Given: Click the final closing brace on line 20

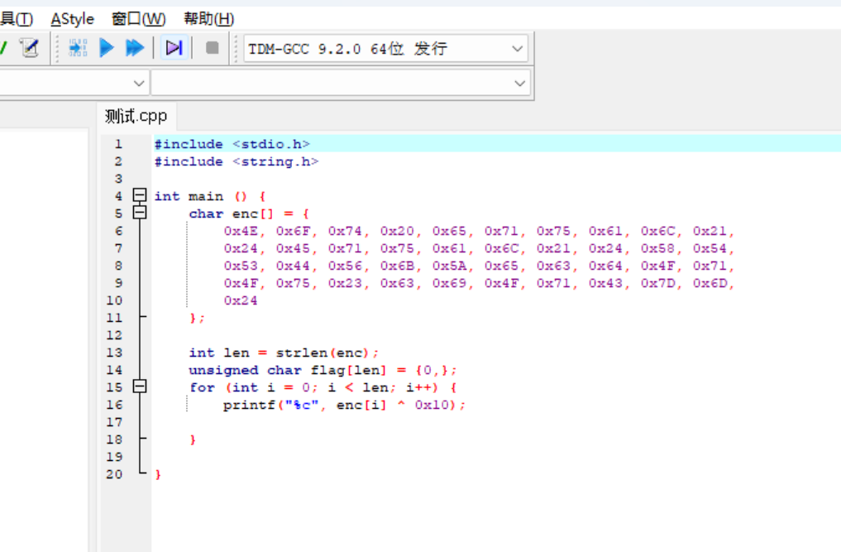Looking at the screenshot, I should click(x=158, y=474).
